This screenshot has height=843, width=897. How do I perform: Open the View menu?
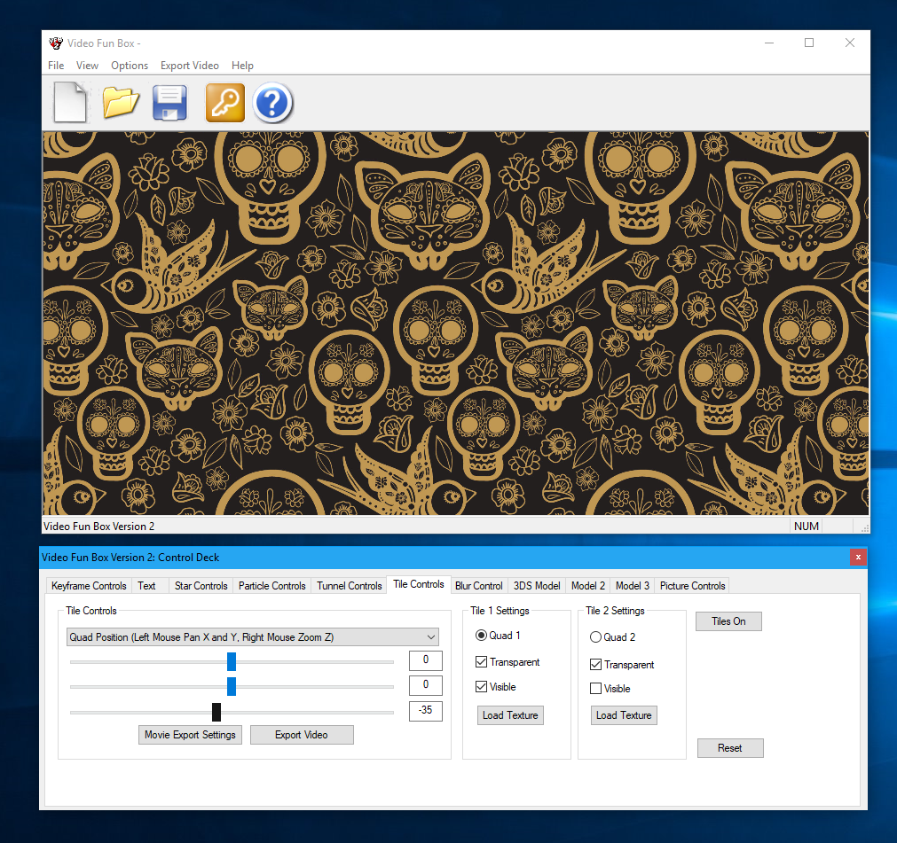pyautogui.click(x=87, y=66)
